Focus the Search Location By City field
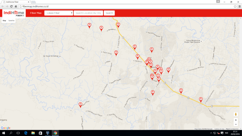 pos(88,13)
